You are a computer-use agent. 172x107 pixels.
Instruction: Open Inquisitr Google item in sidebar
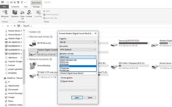coord(14,62)
